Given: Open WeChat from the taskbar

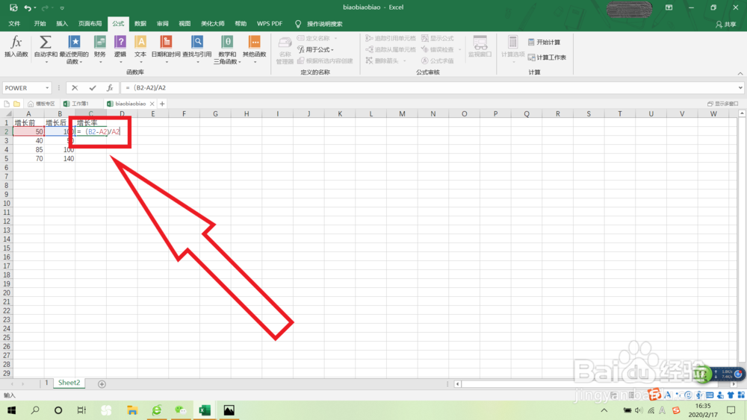Looking at the screenshot, I should click(x=181, y=410).
